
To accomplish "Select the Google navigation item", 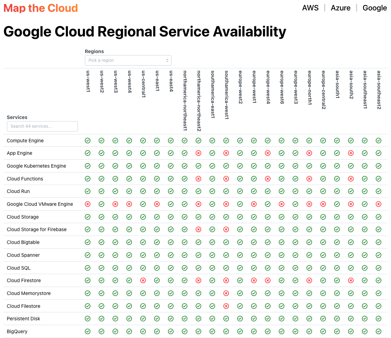I will point(375,8).
